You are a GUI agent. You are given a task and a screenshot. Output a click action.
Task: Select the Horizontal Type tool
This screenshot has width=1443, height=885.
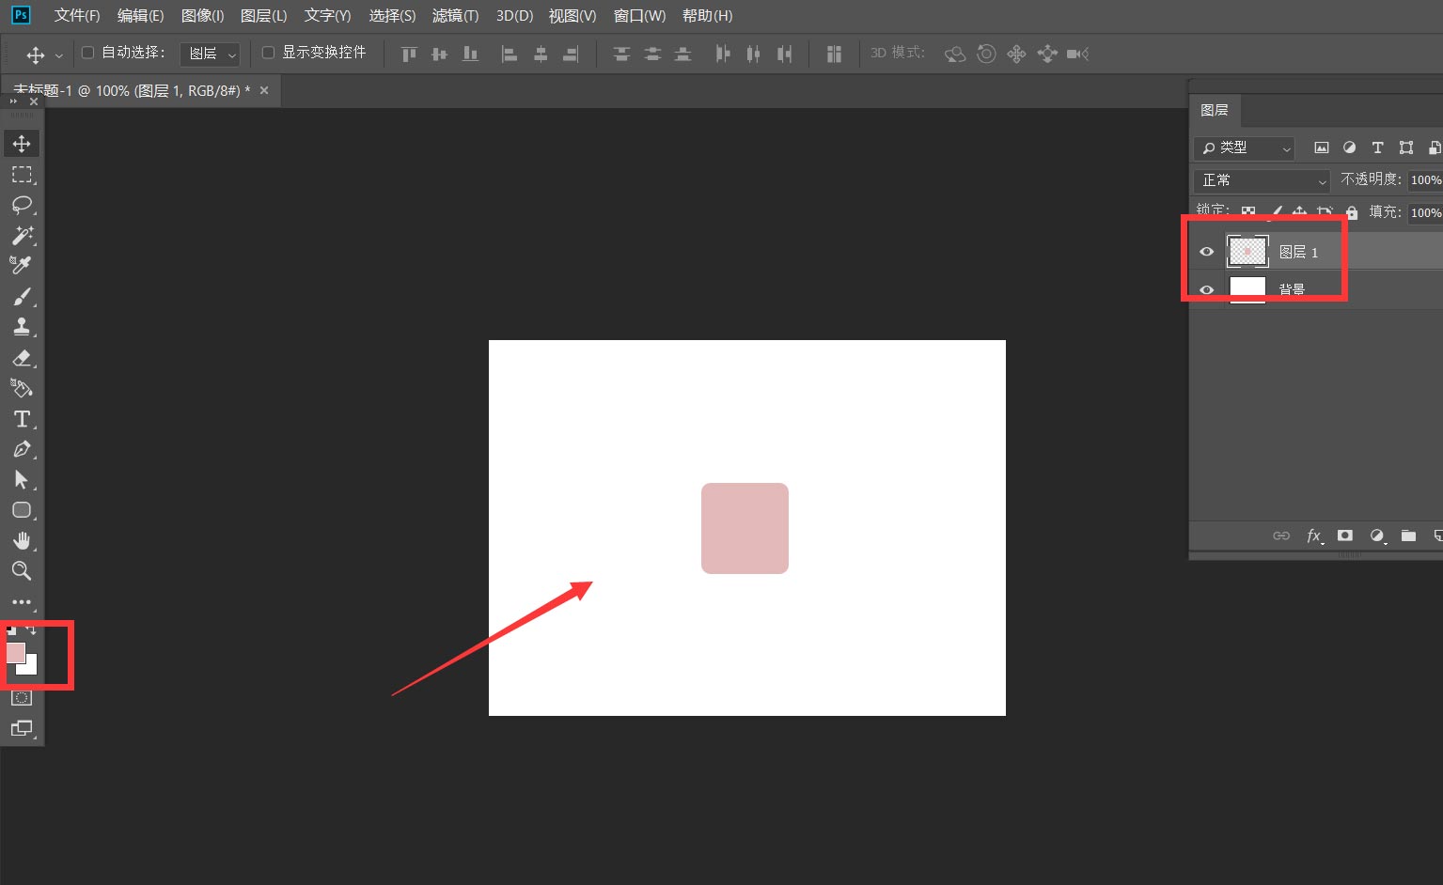(x=22, y=419)
